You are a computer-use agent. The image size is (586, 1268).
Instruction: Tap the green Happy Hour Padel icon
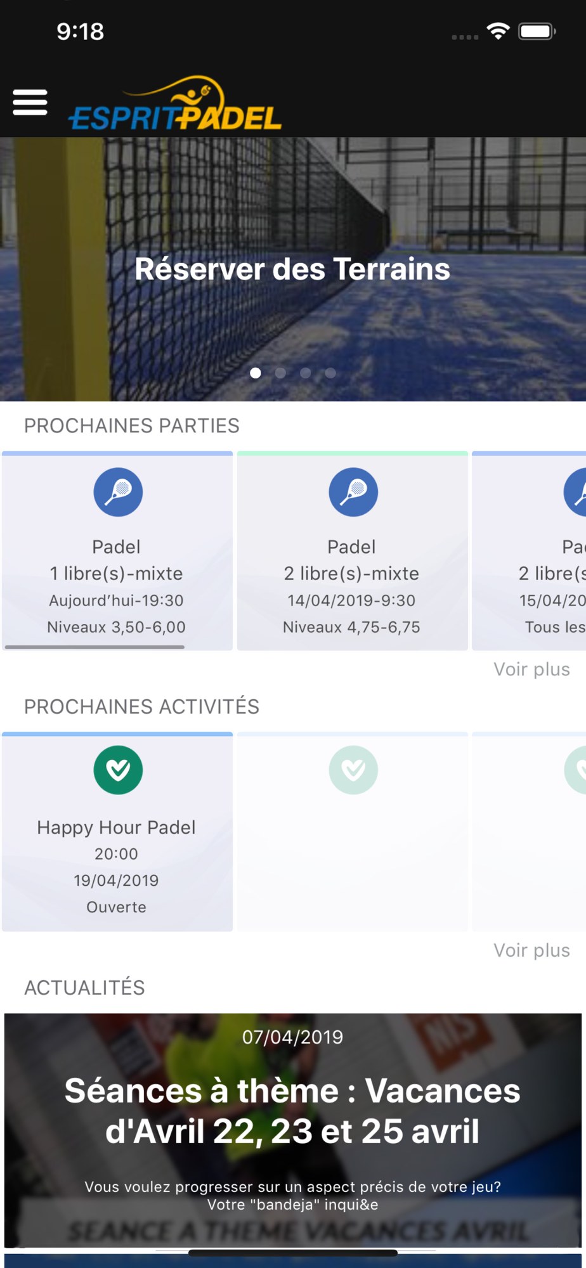point(118,770)
